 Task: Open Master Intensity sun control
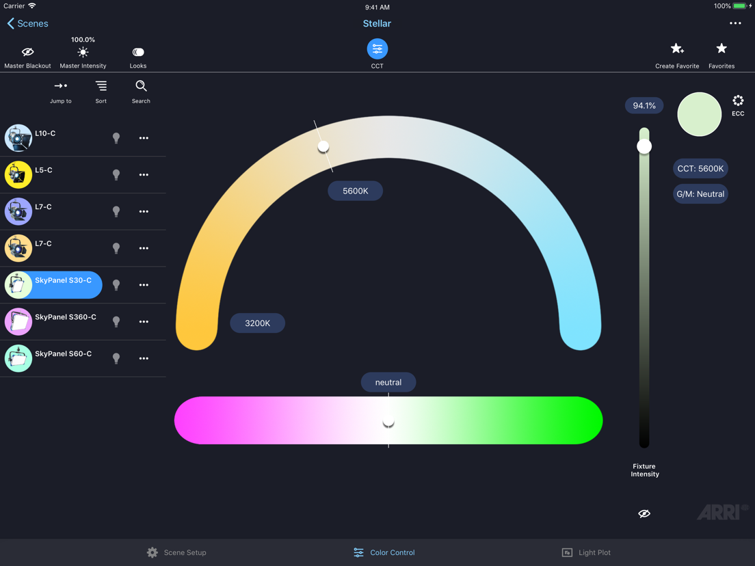83,53
